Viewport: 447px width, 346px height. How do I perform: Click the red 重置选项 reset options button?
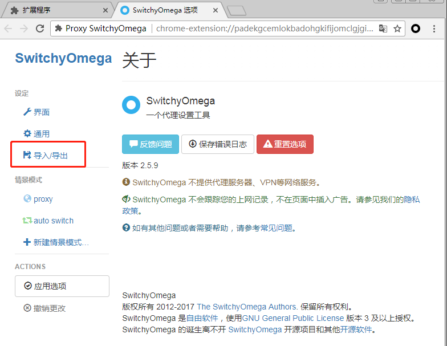pos(285,144)
